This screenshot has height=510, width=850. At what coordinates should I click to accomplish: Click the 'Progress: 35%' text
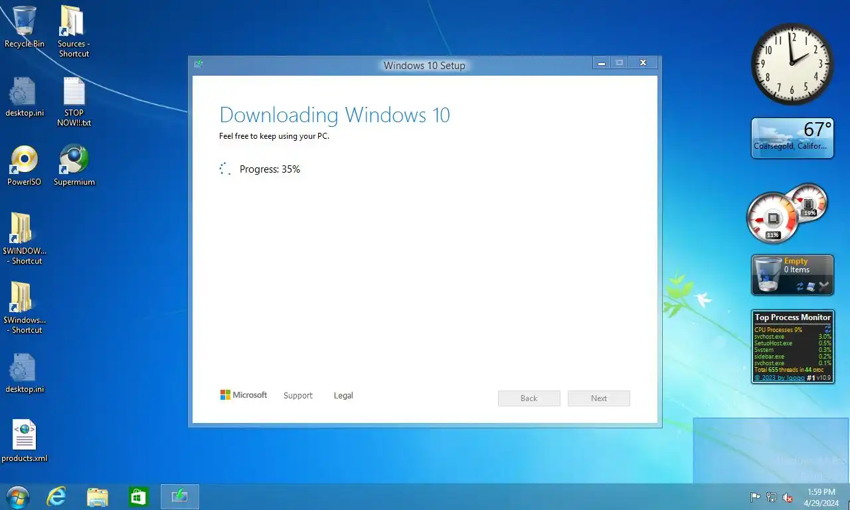click(270, 169)
